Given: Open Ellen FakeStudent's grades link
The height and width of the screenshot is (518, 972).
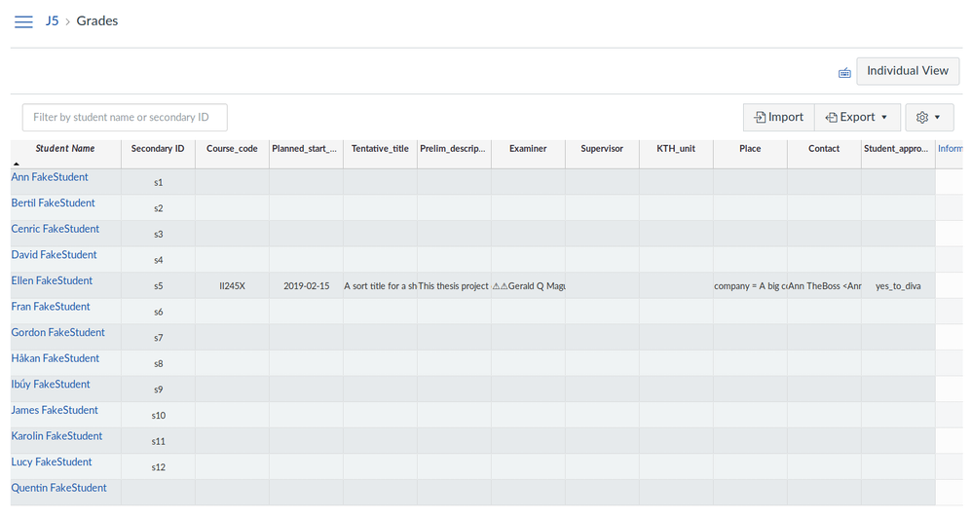Looking at the screenshot, I should [x=52, y=280].
